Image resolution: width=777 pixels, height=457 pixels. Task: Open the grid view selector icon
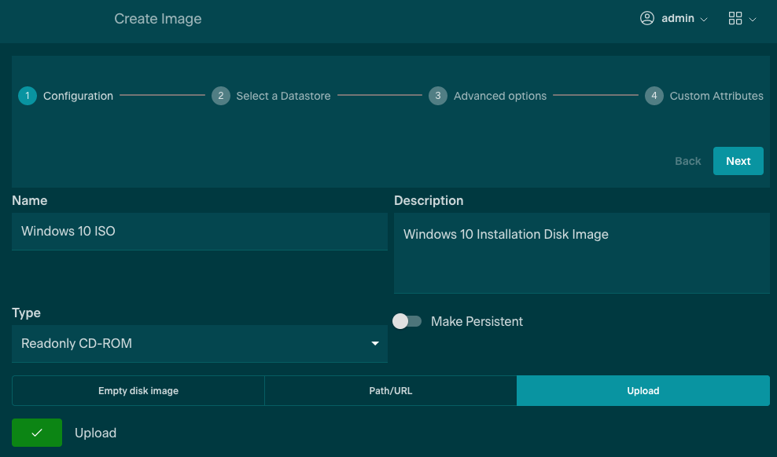pos(735,18)
